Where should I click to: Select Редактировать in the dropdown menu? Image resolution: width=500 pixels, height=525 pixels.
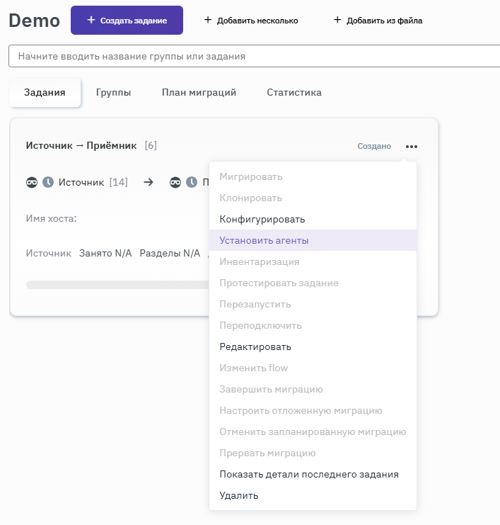pyautogui.click(x=255, y=347)
